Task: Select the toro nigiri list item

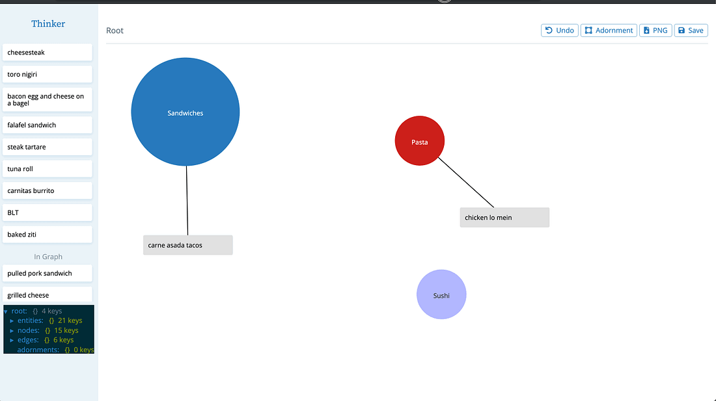Action: coord(47,75)
